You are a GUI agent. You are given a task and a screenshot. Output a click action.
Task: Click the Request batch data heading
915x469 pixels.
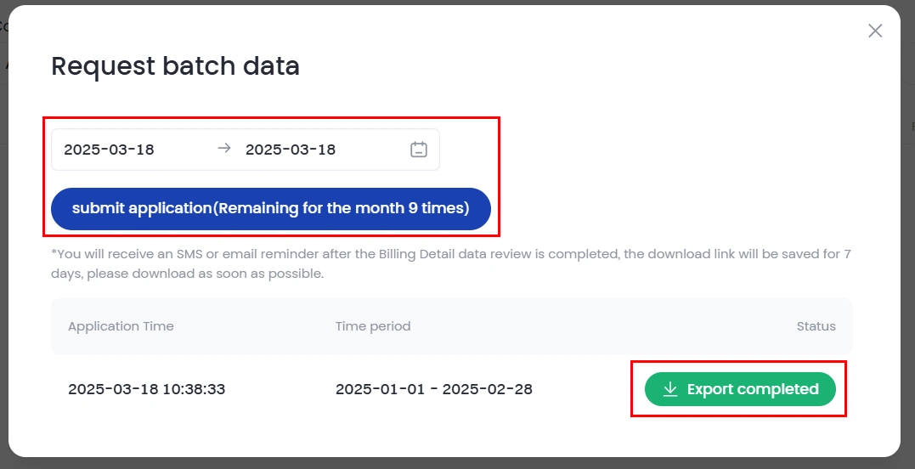tap(175, 66)
